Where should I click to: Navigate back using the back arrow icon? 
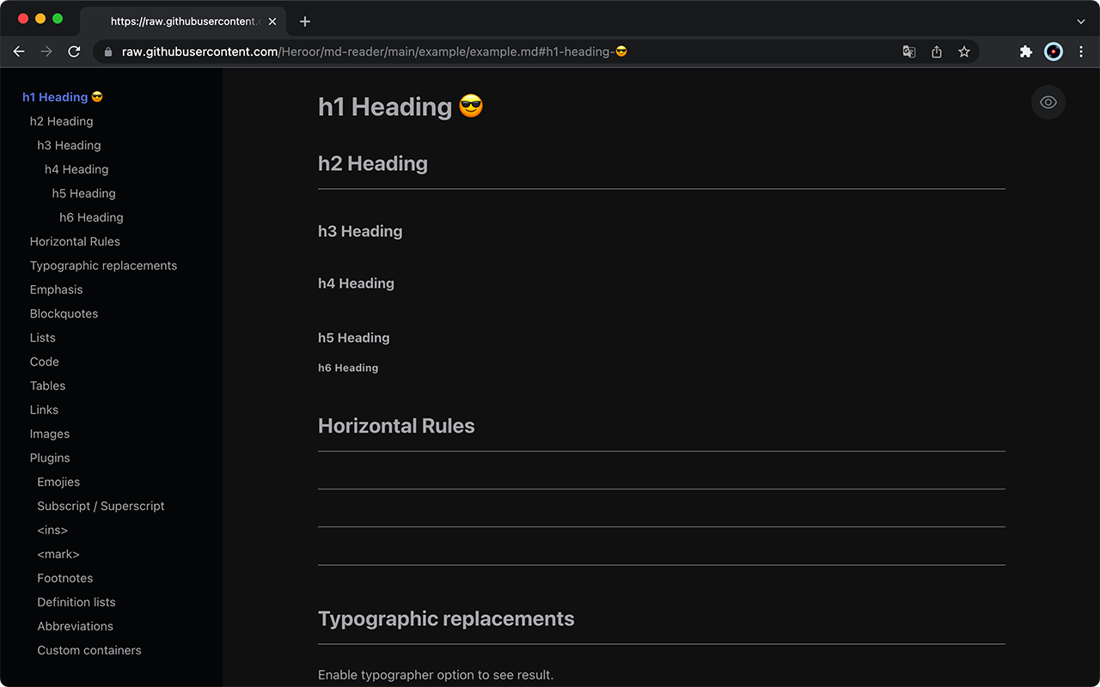point(19,52)
